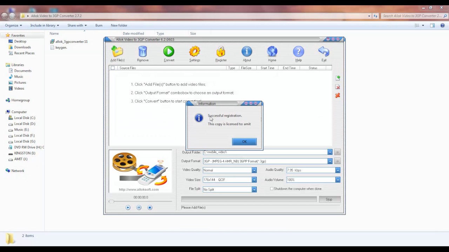The height and width of the screenshot is (252, 449).
Task: Toggle the select-all checkbox in Source Files header
Action: click(x=113, y=68)
